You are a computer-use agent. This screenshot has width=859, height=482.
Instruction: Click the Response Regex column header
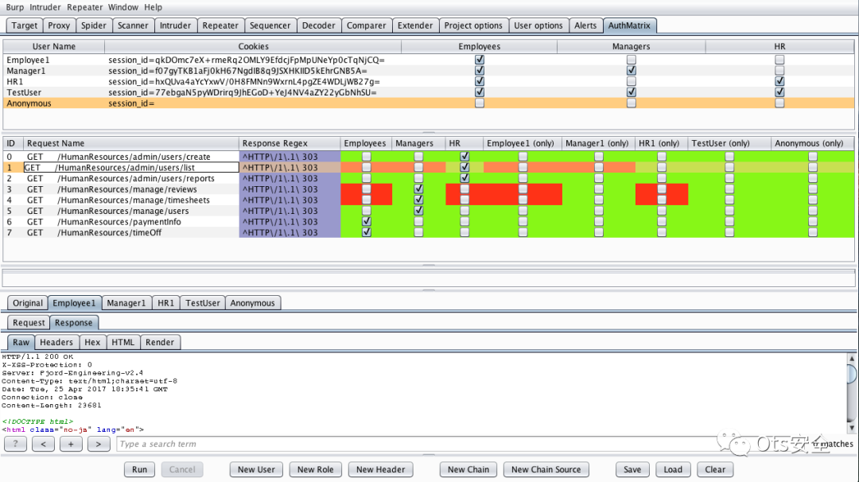[290, 143]
